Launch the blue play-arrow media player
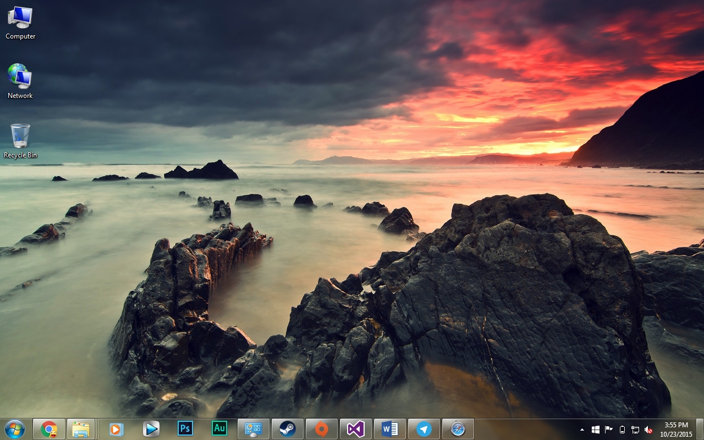 pyautogui.click(x=151, y=429)
